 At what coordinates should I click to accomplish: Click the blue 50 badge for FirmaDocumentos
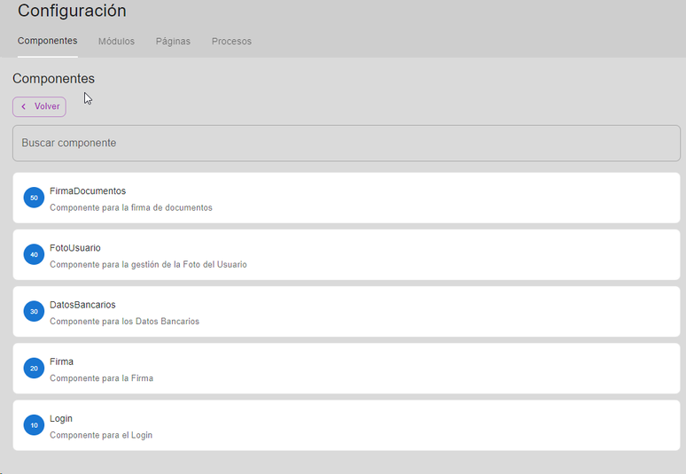point(34,198)
